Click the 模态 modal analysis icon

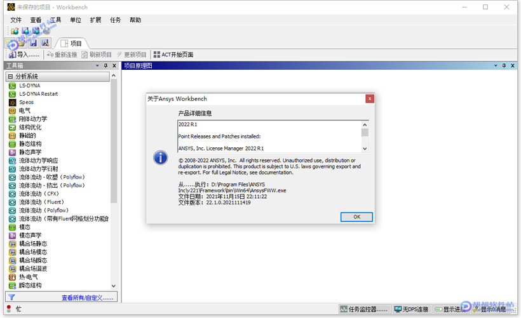pos(12,227)
